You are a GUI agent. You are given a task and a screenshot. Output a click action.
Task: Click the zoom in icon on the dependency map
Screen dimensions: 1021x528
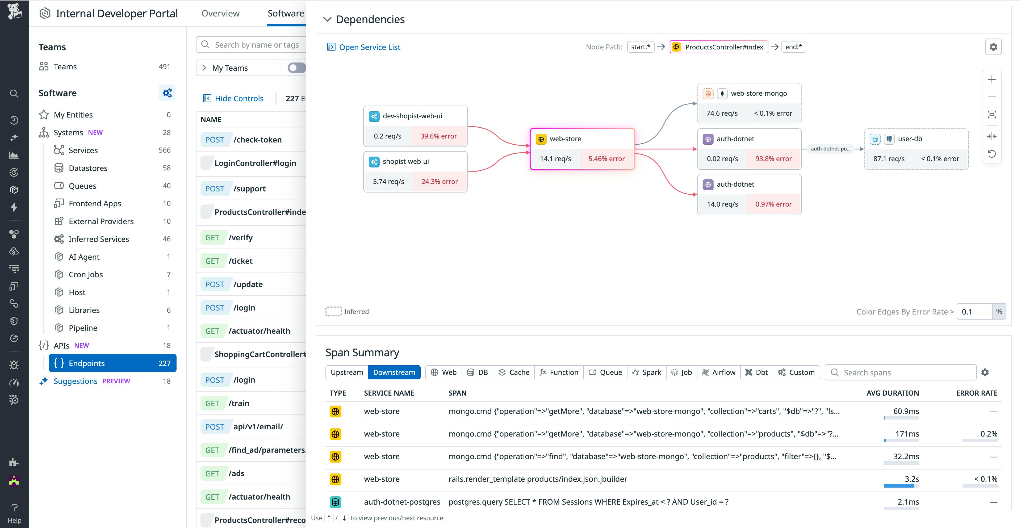click(x=992, y=79)
